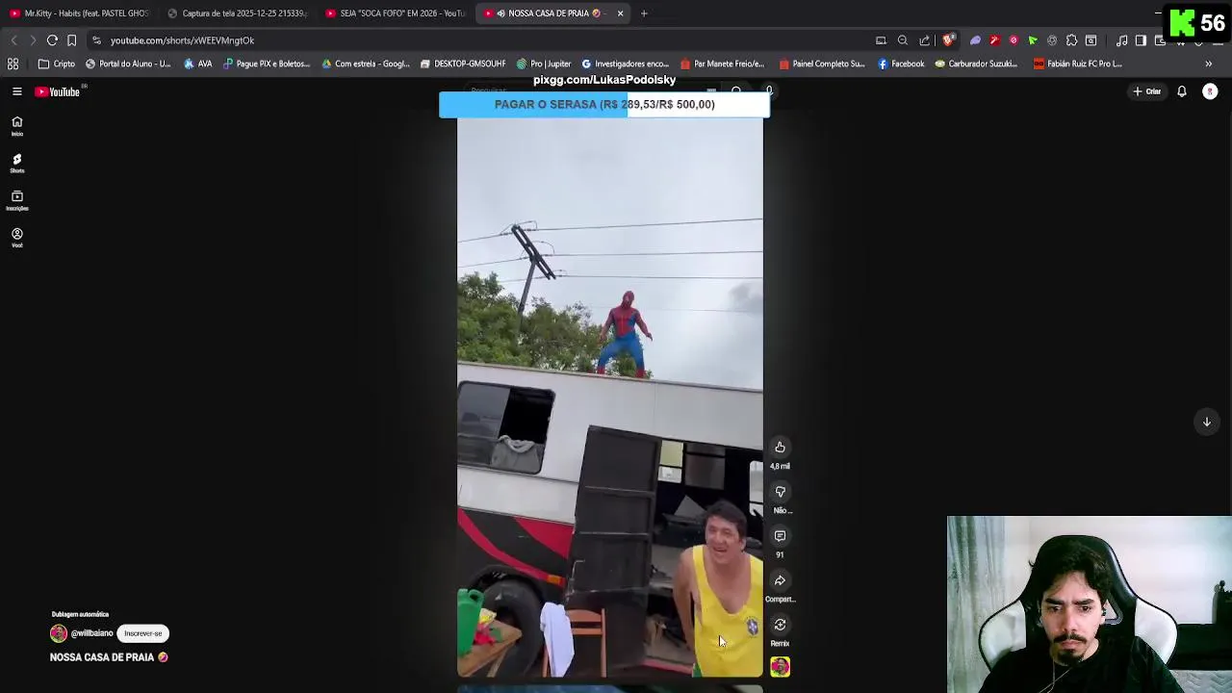This screenshot has width=1232, height=693.
Task: Open Fabián Ruiz FC Pro bookmark
Action: (x=1078, y=64)
